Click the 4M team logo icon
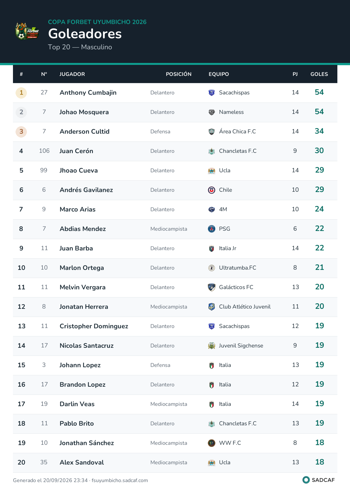The image size is (350, 497). 212,210
